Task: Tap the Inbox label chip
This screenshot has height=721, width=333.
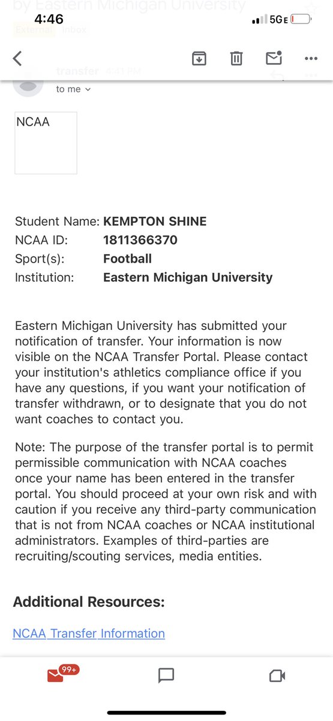Action: click(x=74, y=29)
